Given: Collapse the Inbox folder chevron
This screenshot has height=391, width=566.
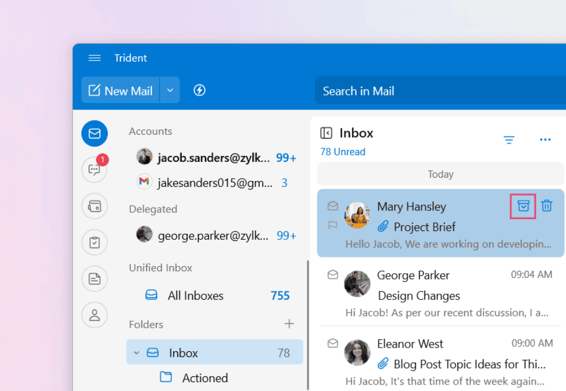Looking at the screenshot, I should tap(137, 353).
